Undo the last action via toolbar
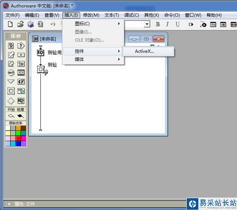 (53, 24)
